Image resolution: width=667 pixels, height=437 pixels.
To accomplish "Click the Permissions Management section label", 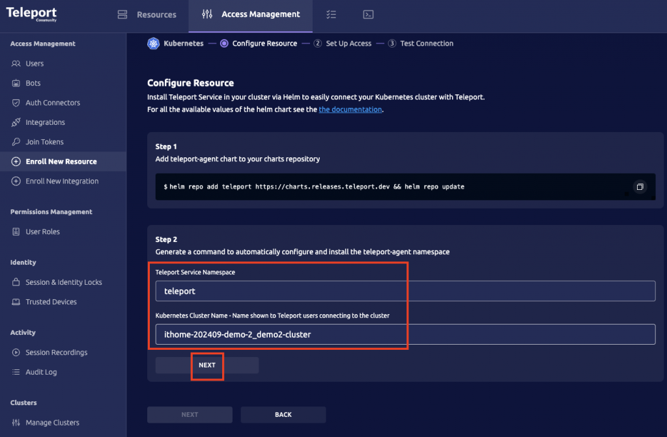I will [x=51, y=212].
